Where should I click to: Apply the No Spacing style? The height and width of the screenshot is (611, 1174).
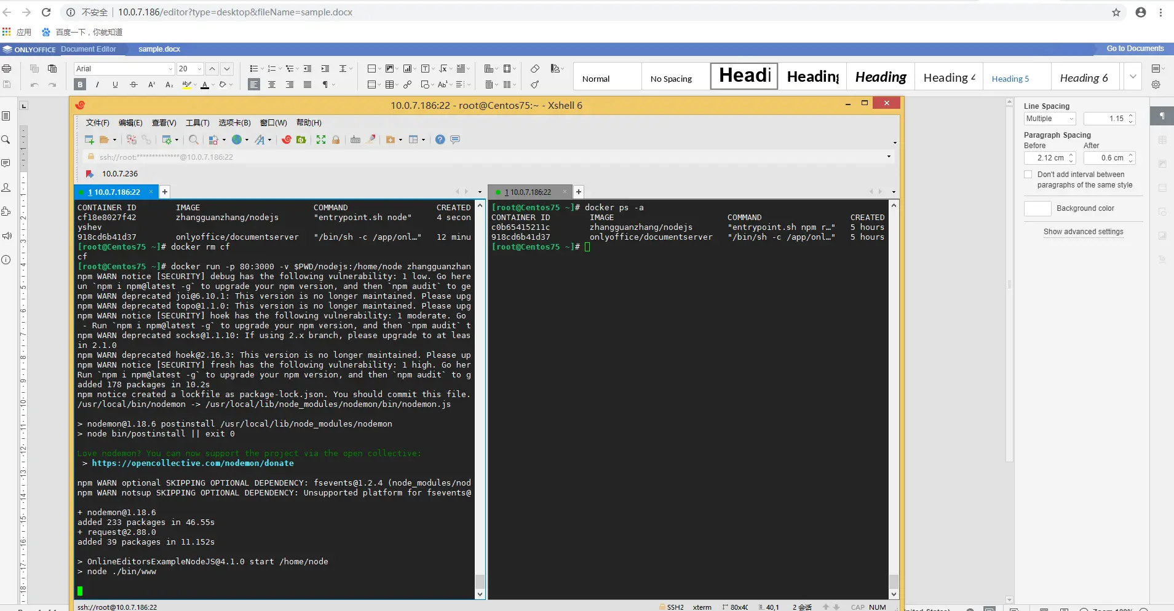coord(675,77)
